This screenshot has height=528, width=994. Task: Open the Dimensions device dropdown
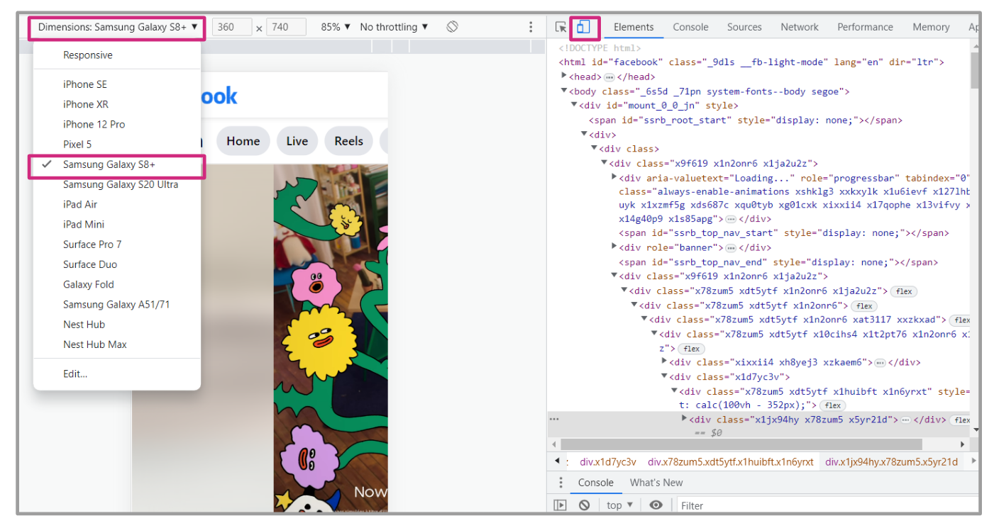[117, 27]
